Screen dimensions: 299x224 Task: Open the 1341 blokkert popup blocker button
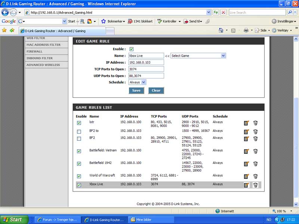pos(140,21)
